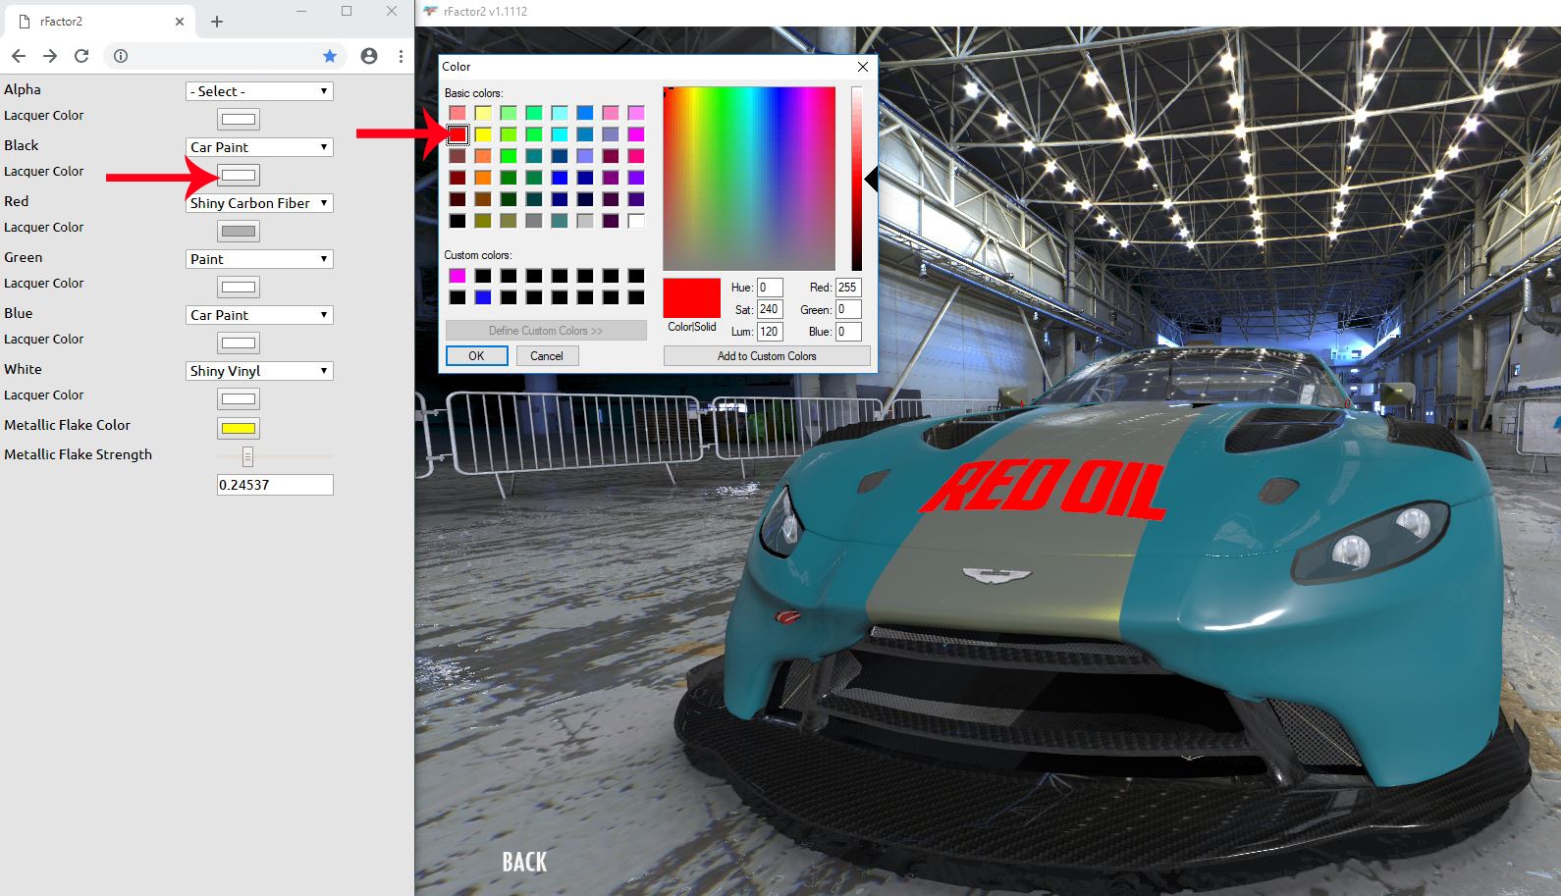Open the Red material dropdown
Screen dimensions: 1561x896
point(259,203)
